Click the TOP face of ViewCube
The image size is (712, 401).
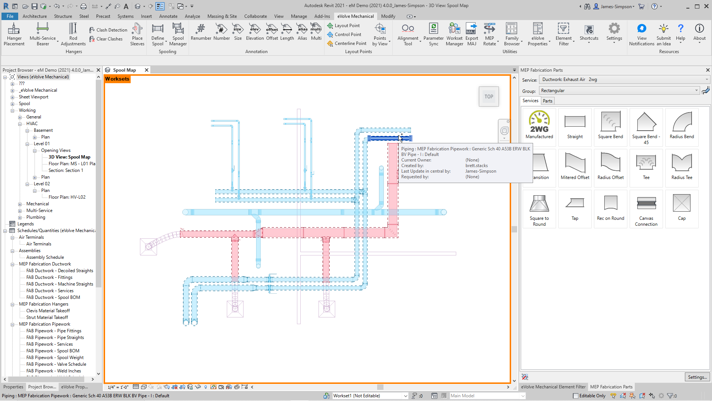(x=489, y=97)
